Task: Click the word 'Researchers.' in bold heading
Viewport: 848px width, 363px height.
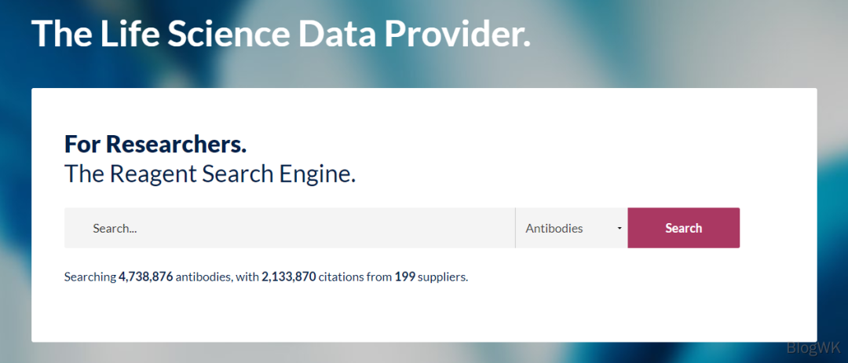Action: point(177,145)
